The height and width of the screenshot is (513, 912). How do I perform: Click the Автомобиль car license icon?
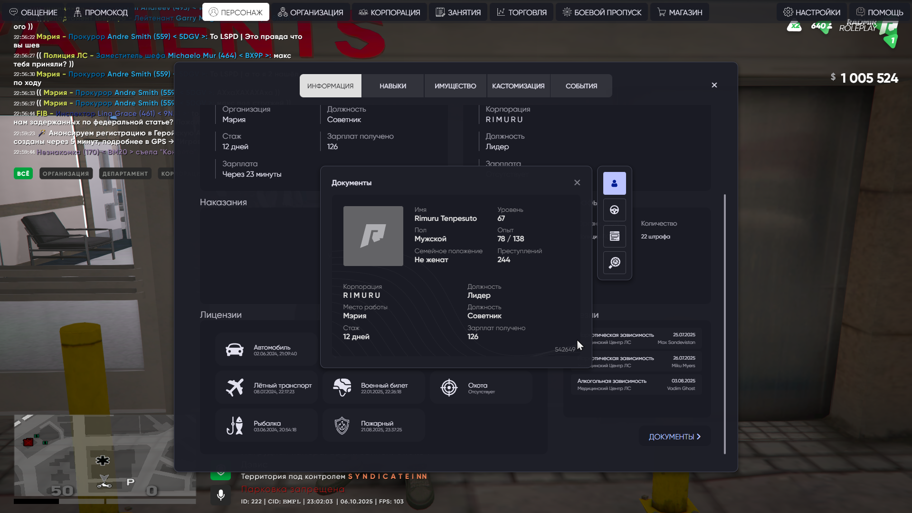(x=235, y=350)
